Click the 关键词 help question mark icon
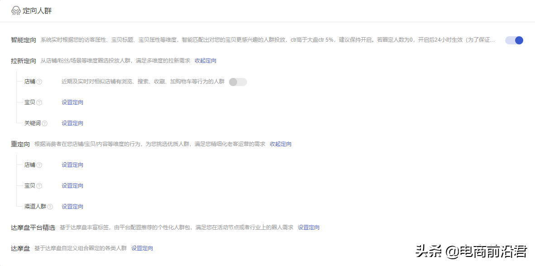The image size is (535, 266). coord(46,123)
